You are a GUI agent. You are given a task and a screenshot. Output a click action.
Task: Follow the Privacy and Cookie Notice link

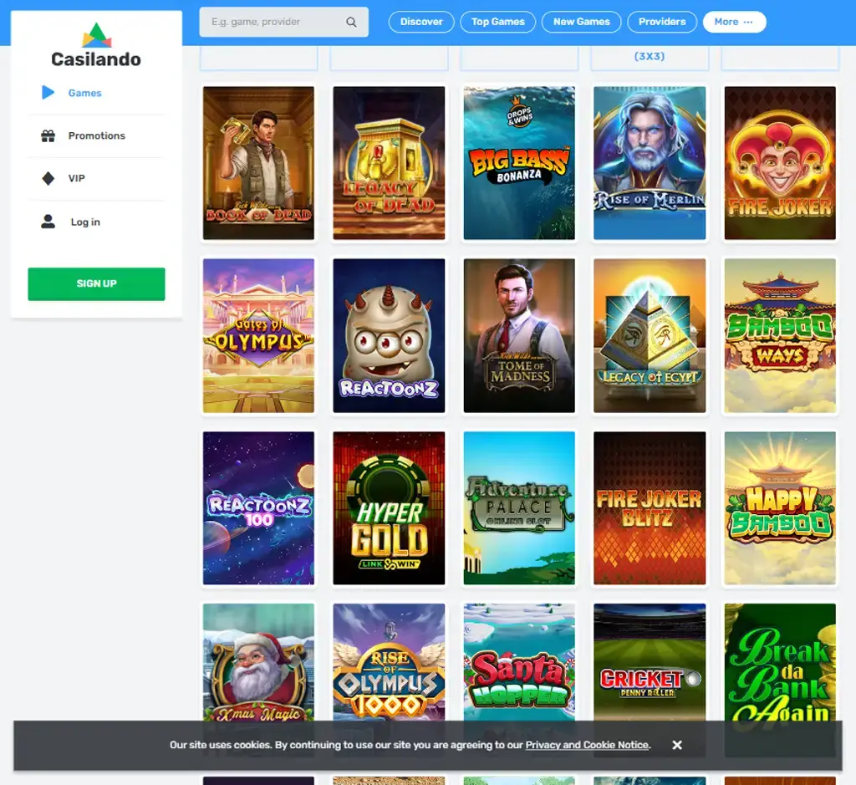pos(587,745)
